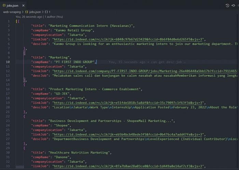239x170 pixels.
Task: Click the opening brace on line 8
Action: (24, 53)
